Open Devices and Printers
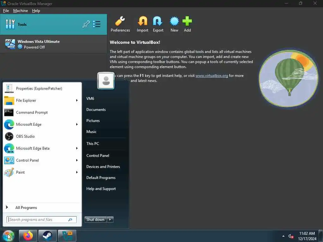 point(103,167)
